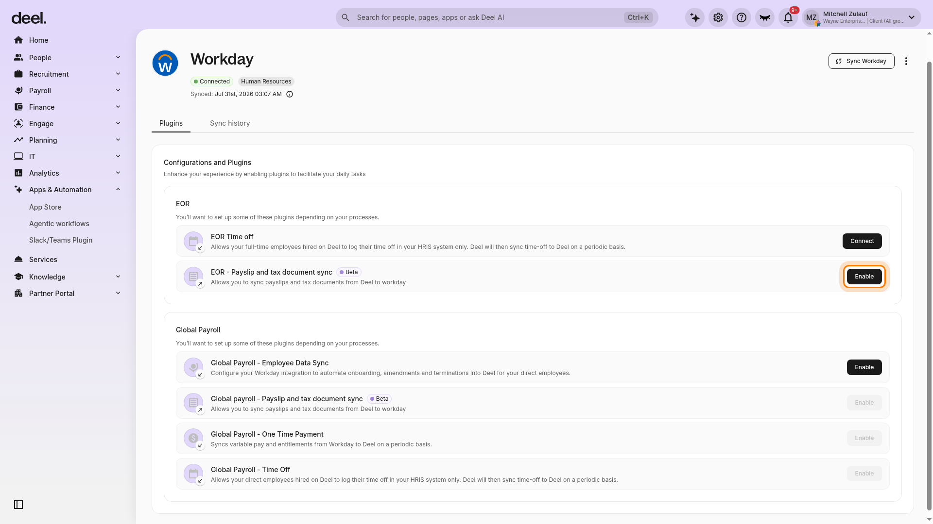Click Enable for Global Payroll Time Off
The width and height of the screenshot is (933, 524).
(x=864, y=474)
